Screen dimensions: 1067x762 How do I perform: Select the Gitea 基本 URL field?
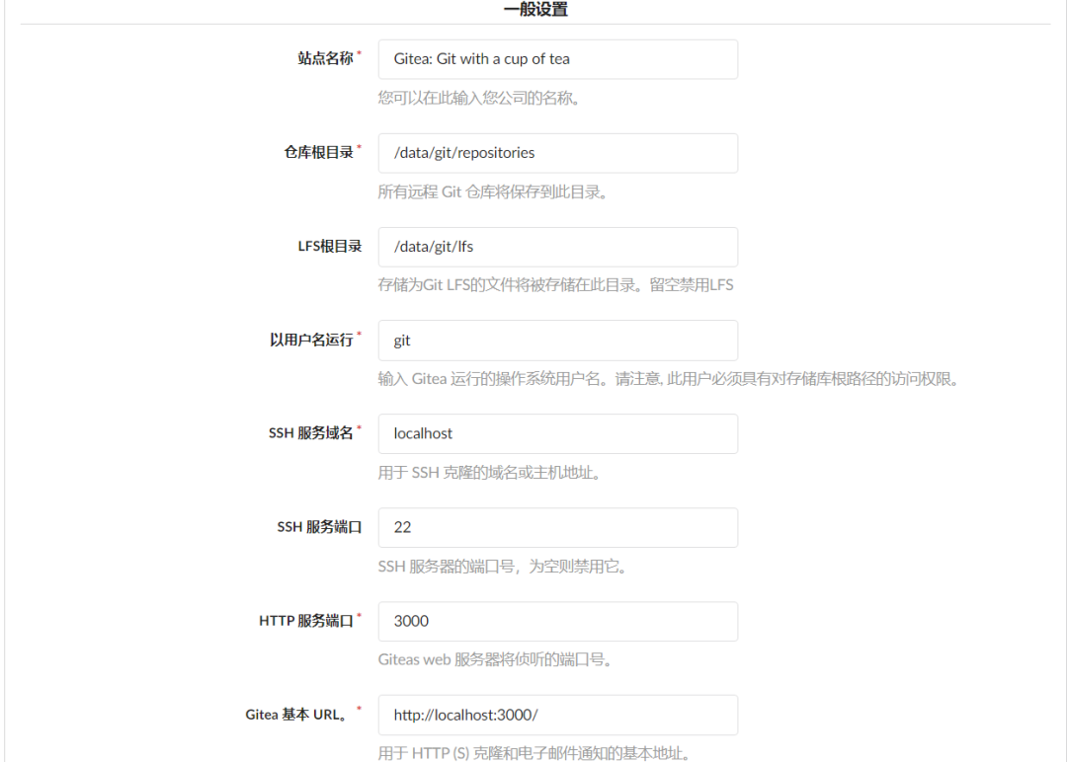tap(558, 715)
